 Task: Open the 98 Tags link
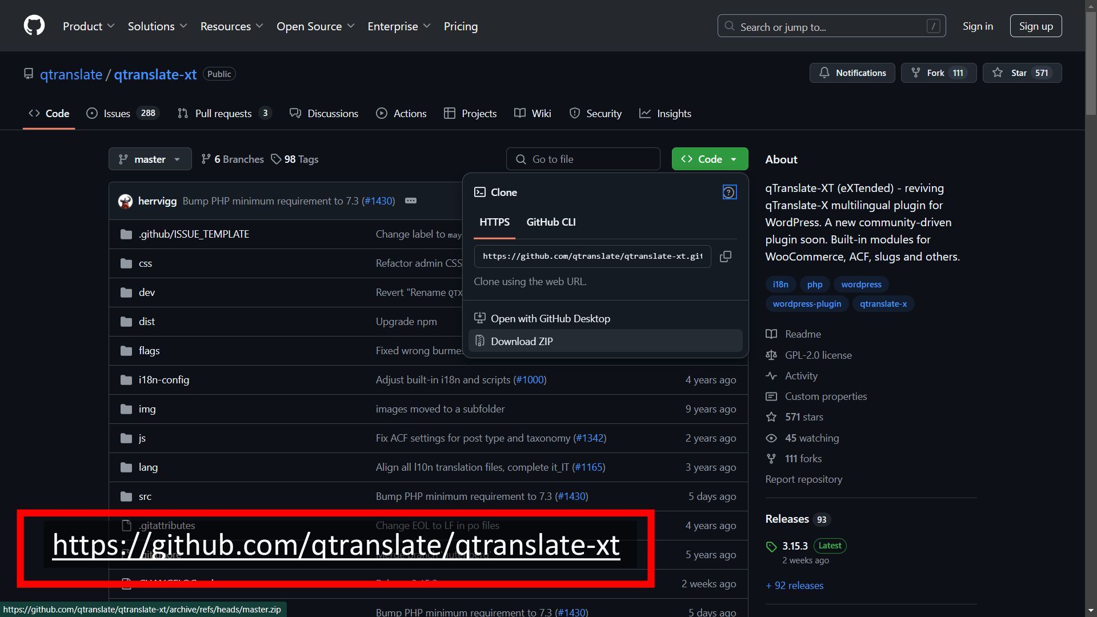(x=295, y=159)
